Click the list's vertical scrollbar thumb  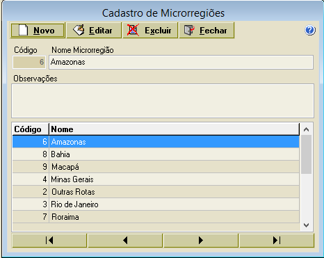tap(306, 154)
